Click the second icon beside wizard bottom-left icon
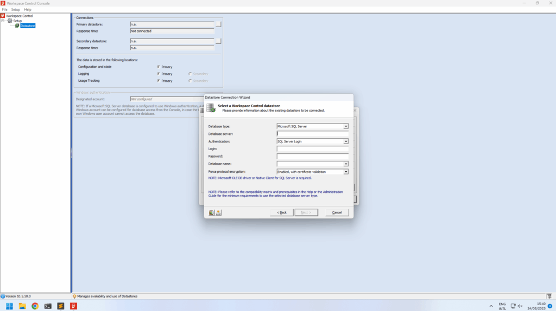The height and width of the screenshot is (311, 556). click(x=218, y=212)
